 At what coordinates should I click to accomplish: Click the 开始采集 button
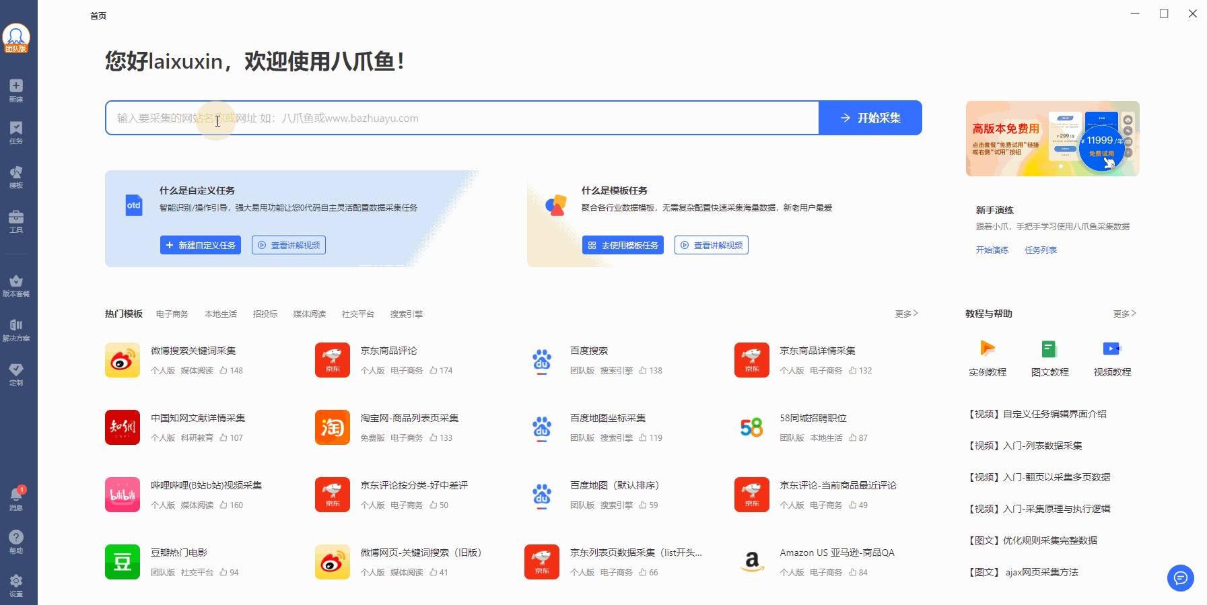870,118
